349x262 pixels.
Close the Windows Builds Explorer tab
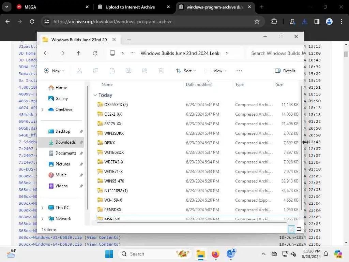click(114, 40)
